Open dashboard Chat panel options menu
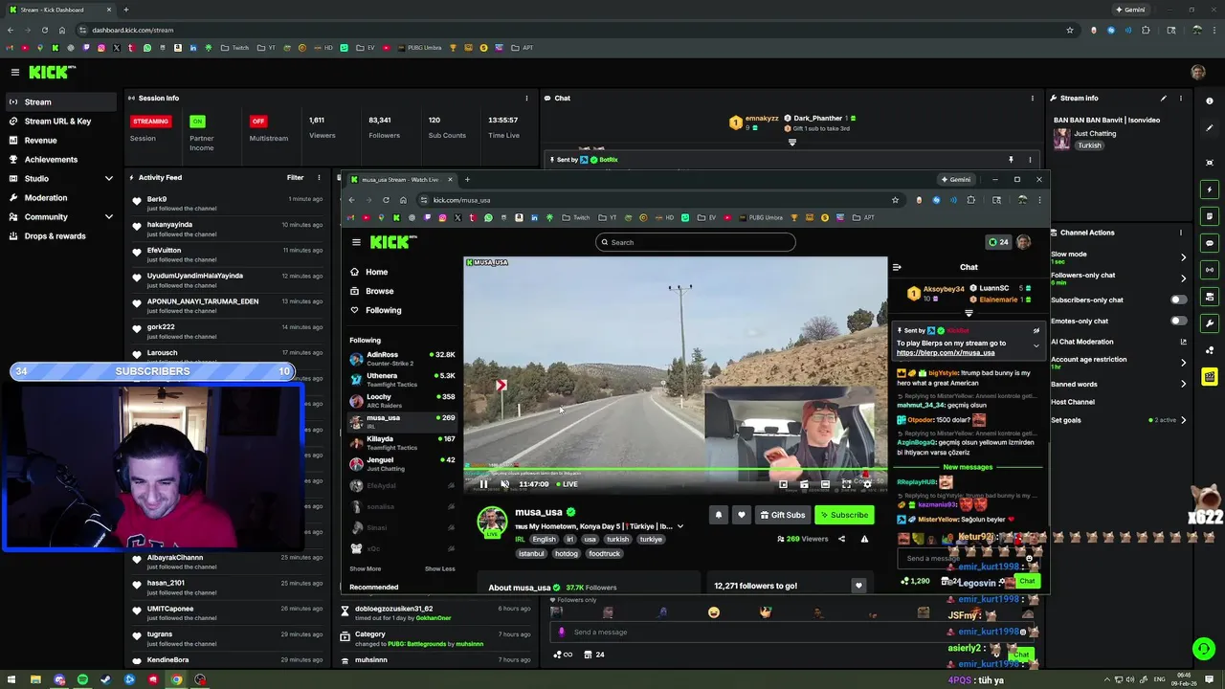 [x=1032, y=98]
